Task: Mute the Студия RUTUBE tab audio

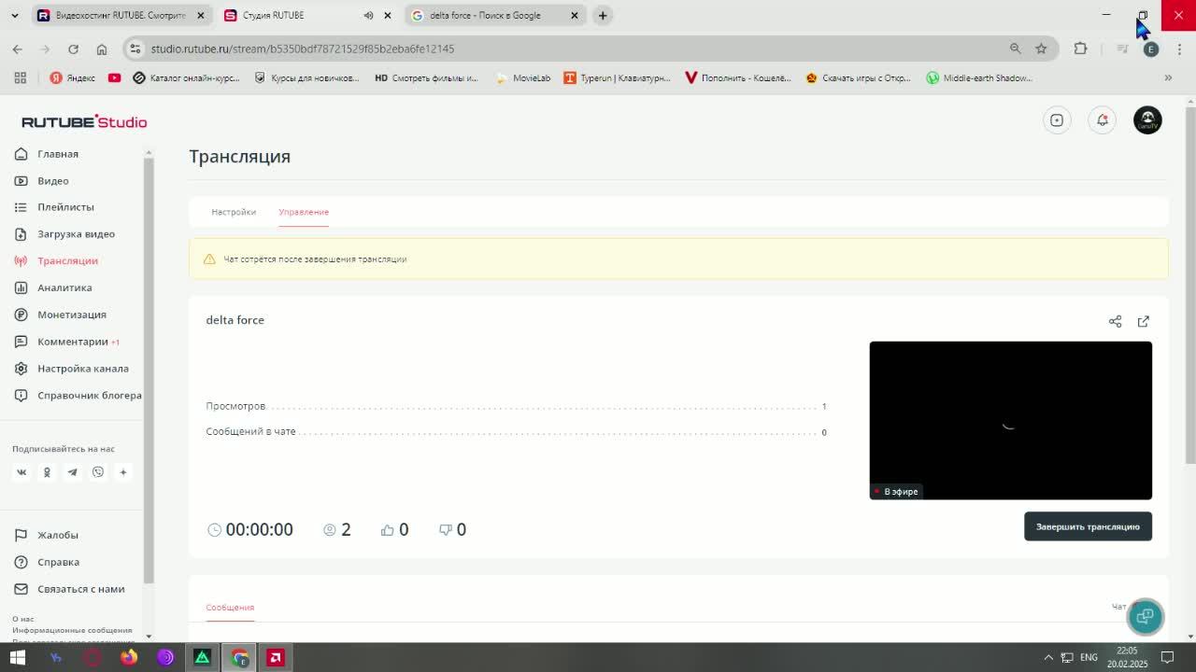Action: pos(368,16)
